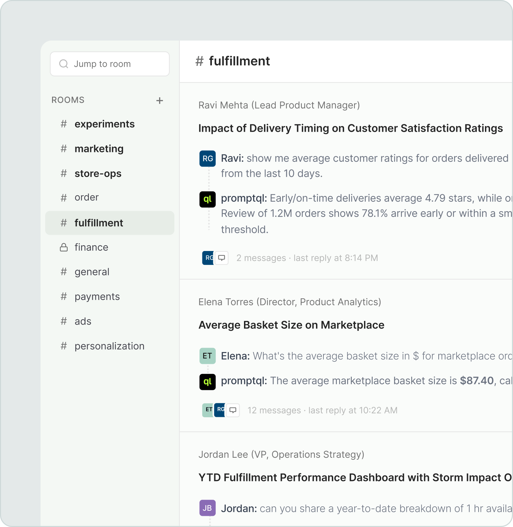Click Jordan's JB avatar icon
Viewport: 513px width, 527px height.
(207, 508)
